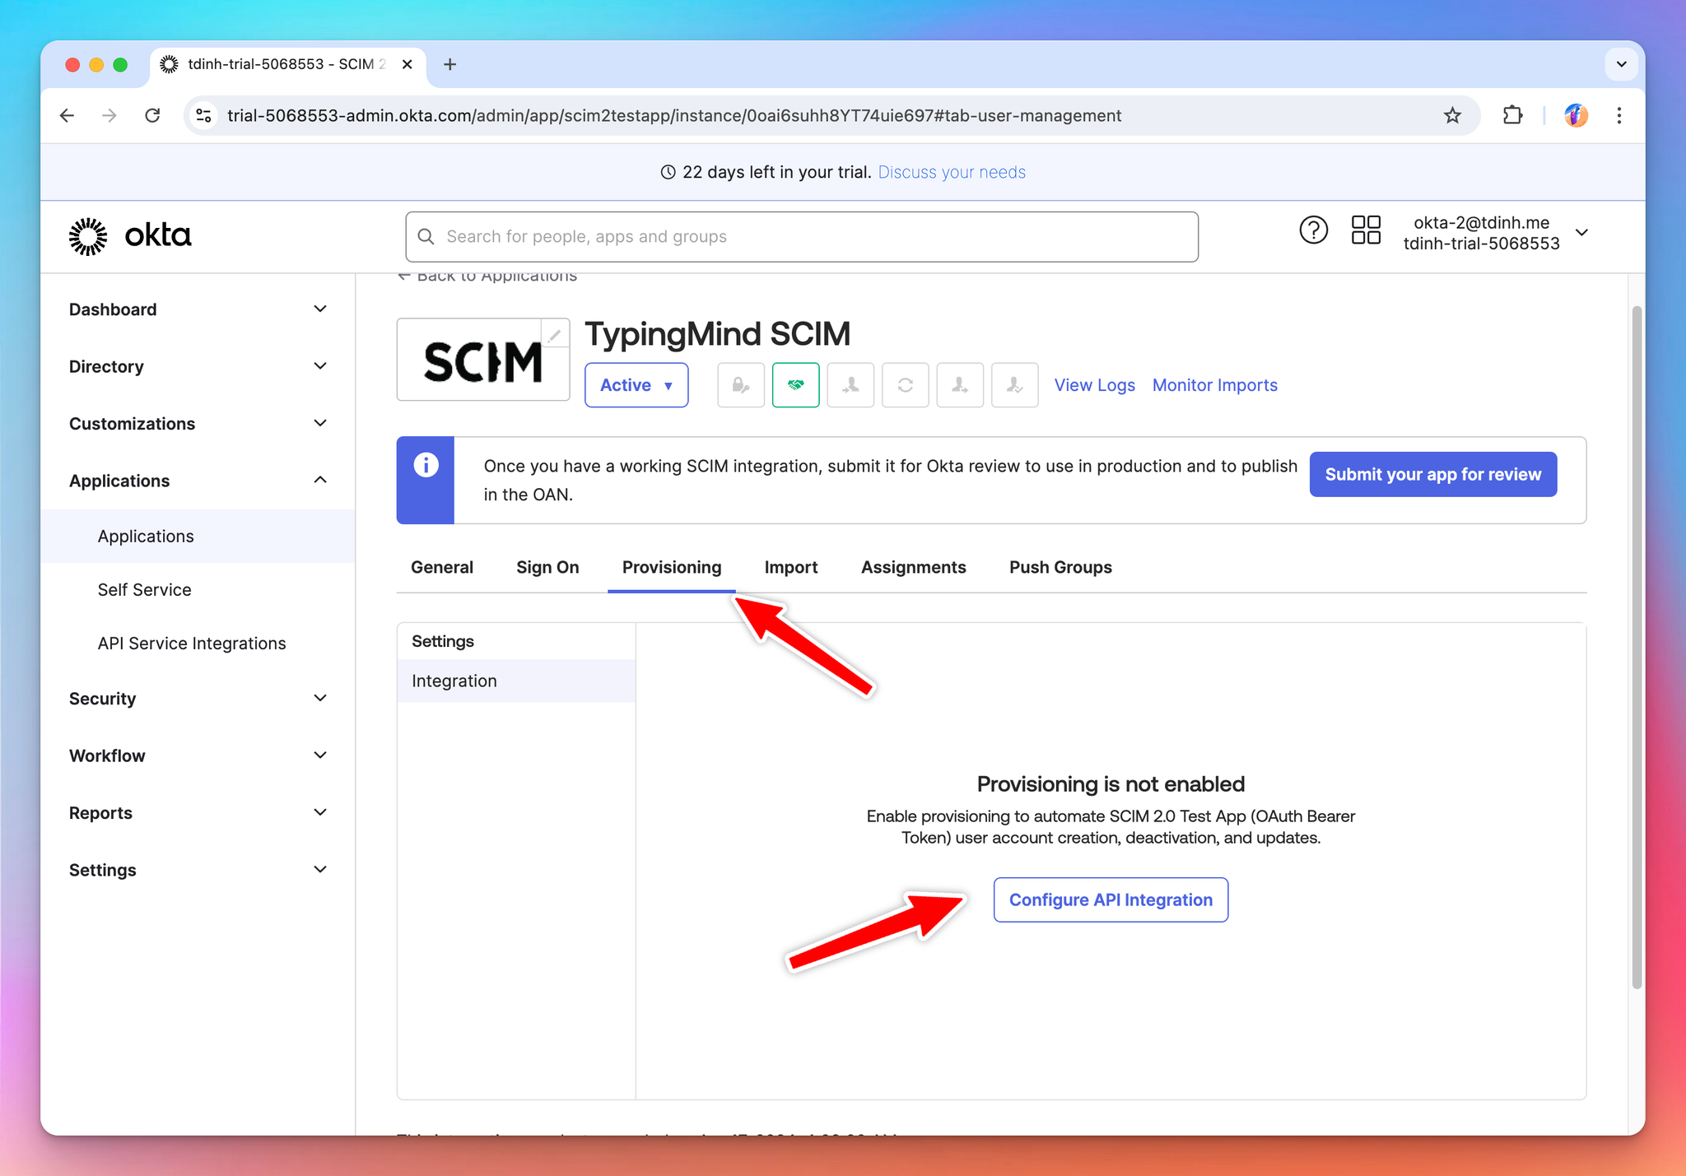Click the push users person-arrow icon
The height and width of the screenshot is (1176, 1686).
[960, 385]
